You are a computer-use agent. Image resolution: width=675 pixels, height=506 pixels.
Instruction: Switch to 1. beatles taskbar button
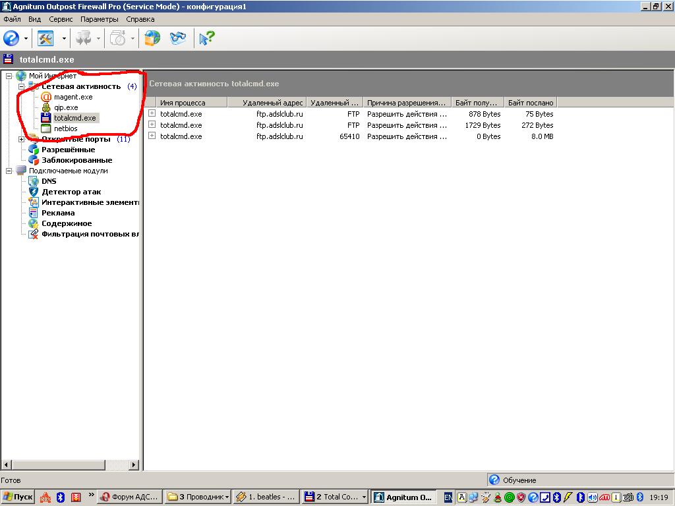(266, 497)
